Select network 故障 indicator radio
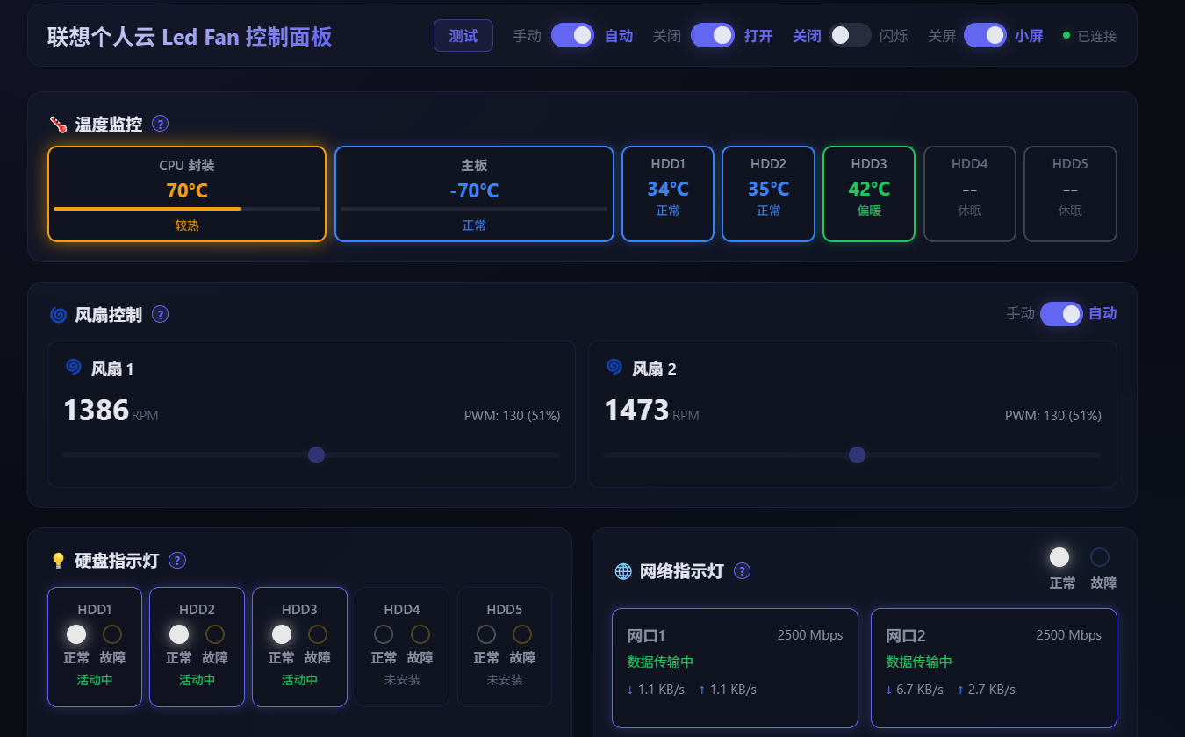The image size is (1185, 737). point(1100,557)
